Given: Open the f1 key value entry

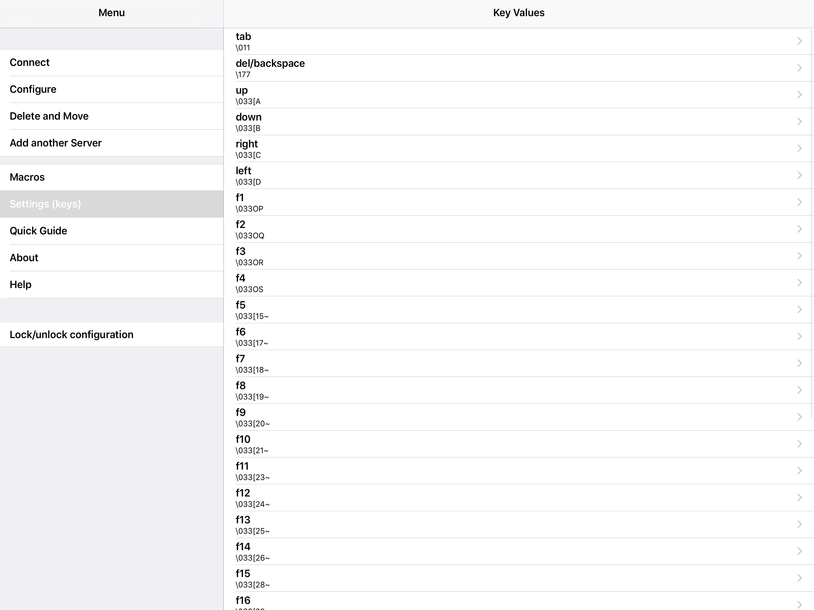Looking at the screenshot, I should point(515,202).
